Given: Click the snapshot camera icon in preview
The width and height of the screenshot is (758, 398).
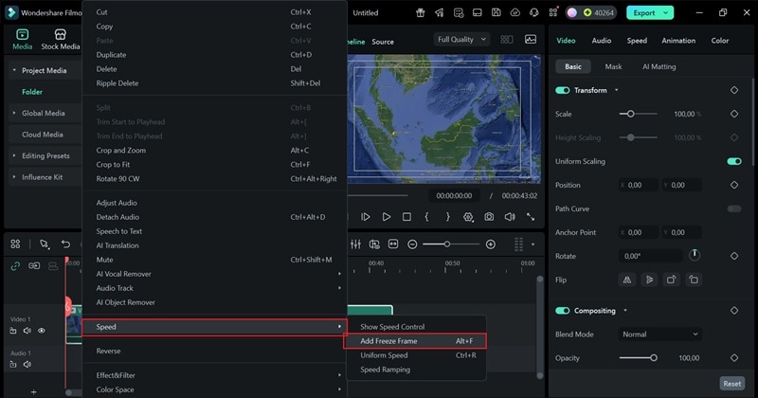Looking at the screenshot, I should point(489,217).
